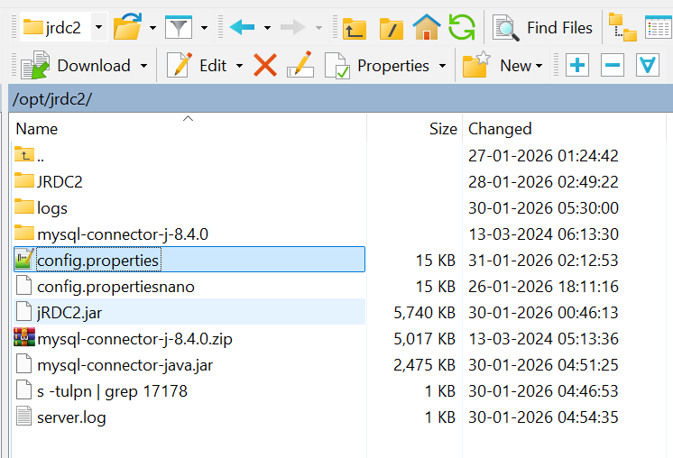
Task: Click the WinRAR icon of mysql-connector zip
Action: pos(24,337)
